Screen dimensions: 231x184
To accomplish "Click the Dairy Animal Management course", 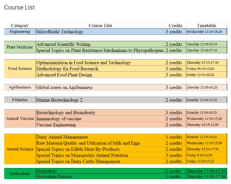I will point(62,137).
